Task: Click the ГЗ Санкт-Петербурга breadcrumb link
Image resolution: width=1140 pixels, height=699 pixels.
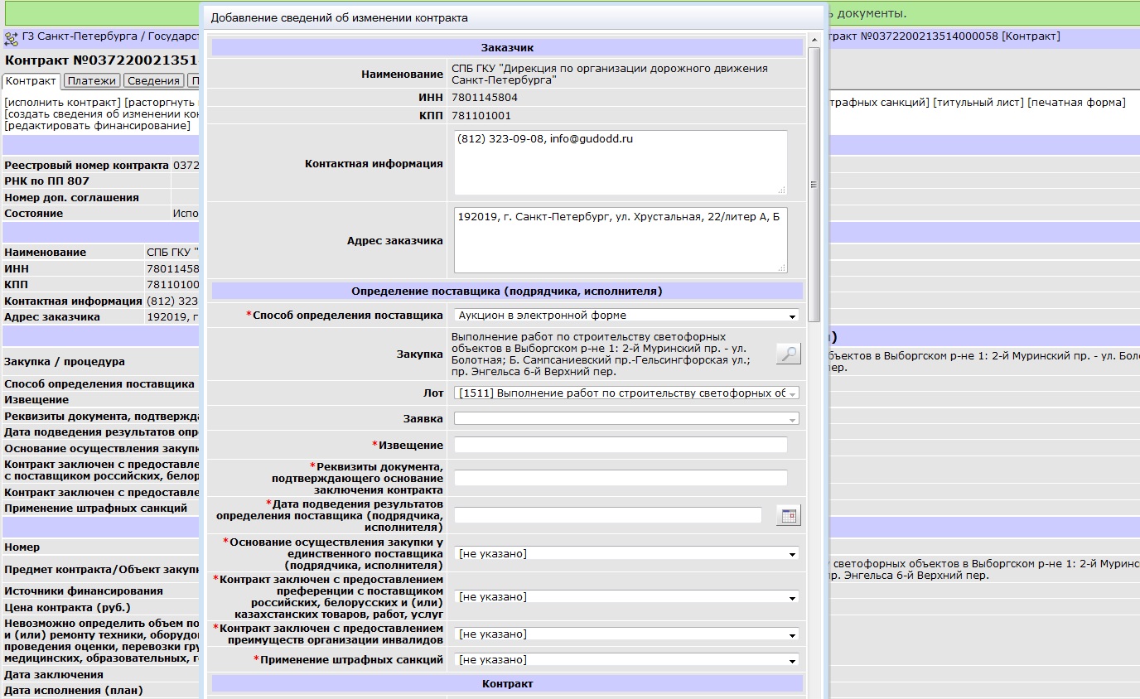Action: pyautogui.click(x=79, y=36)
